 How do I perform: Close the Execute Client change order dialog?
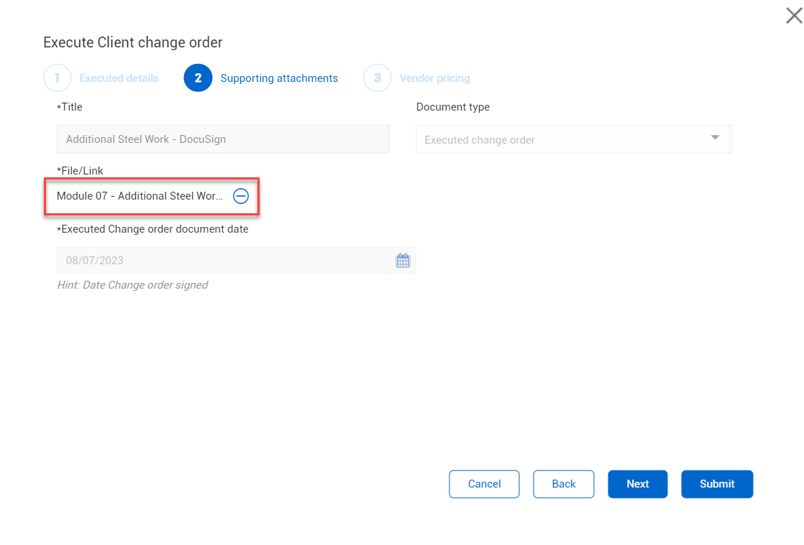point(794,15)
